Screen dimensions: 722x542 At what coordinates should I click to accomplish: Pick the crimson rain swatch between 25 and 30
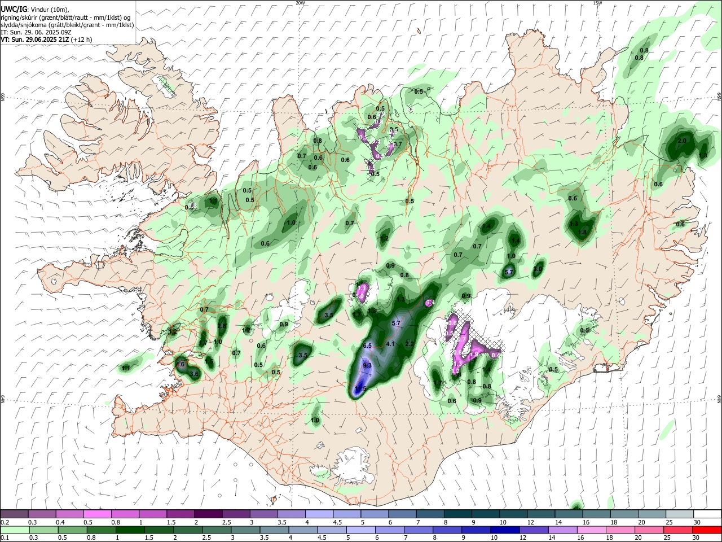pos(677,530)
